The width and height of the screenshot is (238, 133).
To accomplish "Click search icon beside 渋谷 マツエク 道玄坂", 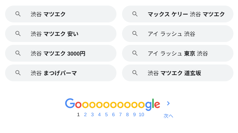I will (135, 73).
